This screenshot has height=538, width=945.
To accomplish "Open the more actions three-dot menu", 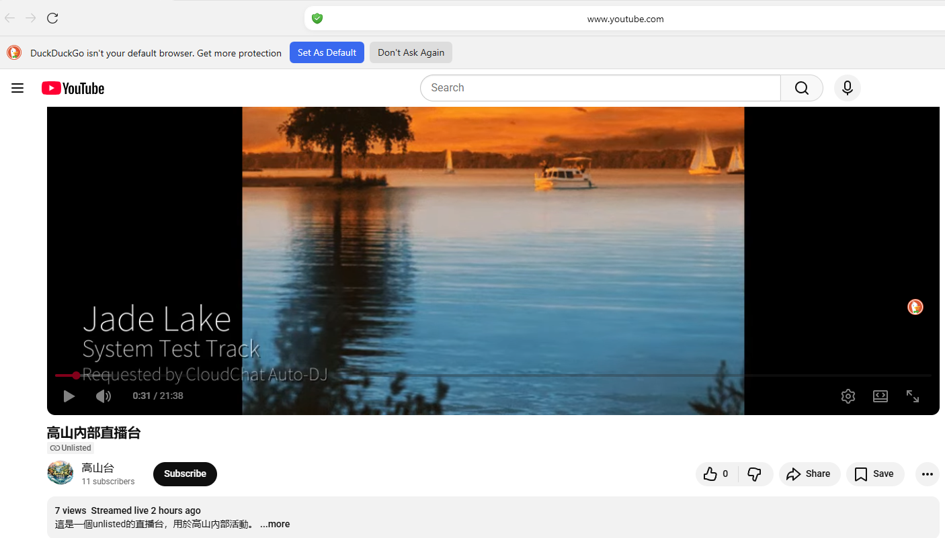I will click(927, 474).
